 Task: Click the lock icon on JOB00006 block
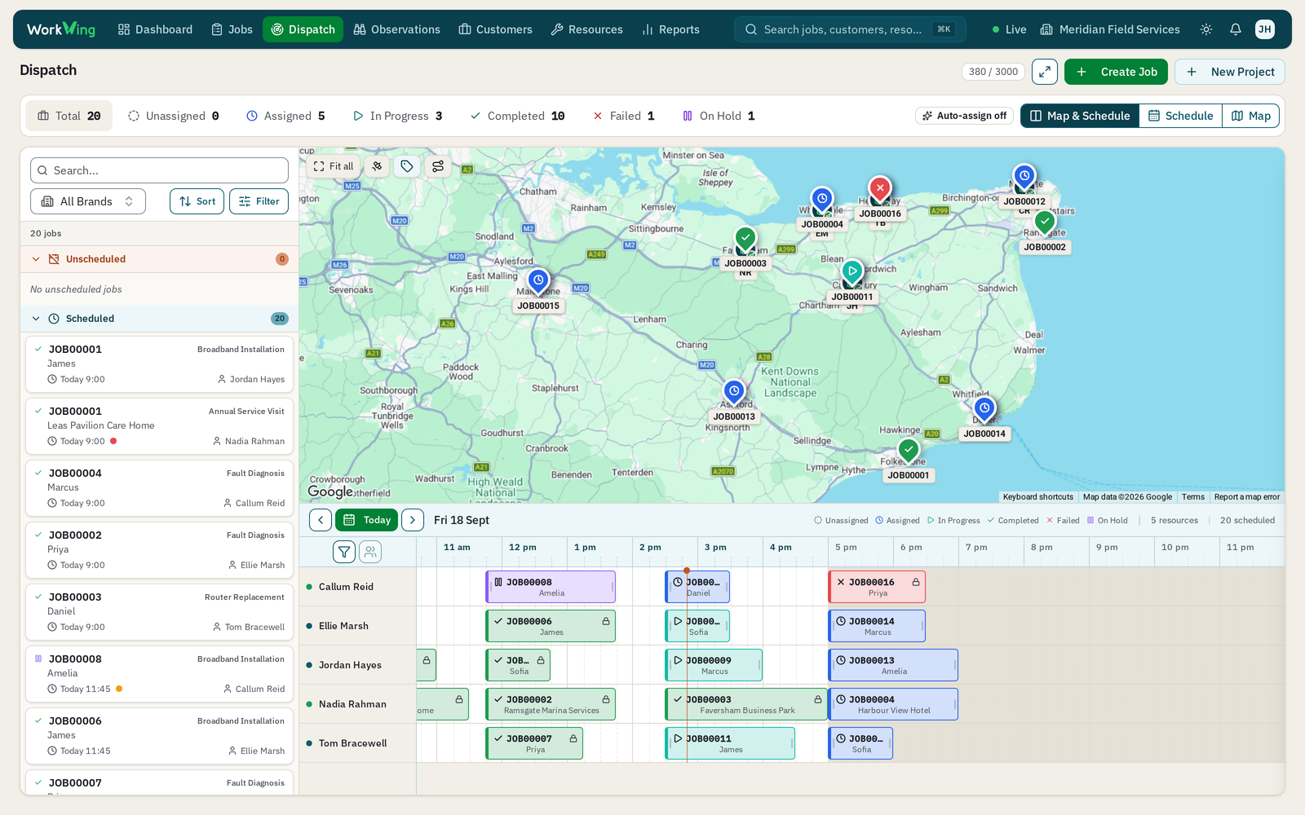(x=606, y=621)
